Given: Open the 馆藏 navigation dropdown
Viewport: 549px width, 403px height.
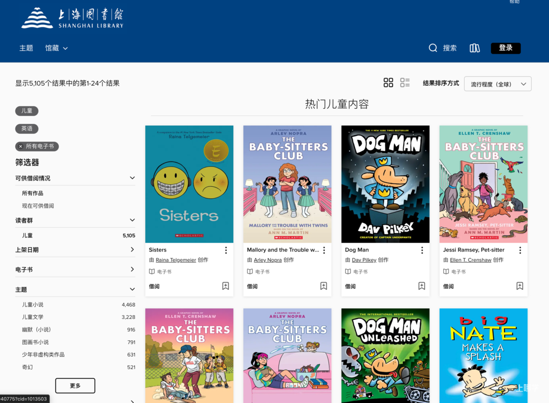Looking at the screenshot, I should (x=56, y=48).
